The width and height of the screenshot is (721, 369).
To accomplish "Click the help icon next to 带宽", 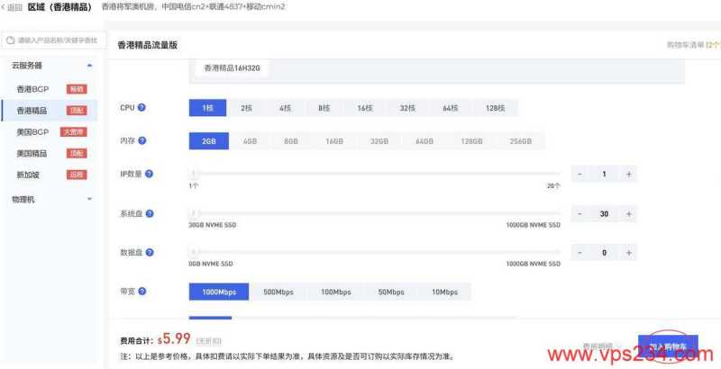I will [141, 292].
